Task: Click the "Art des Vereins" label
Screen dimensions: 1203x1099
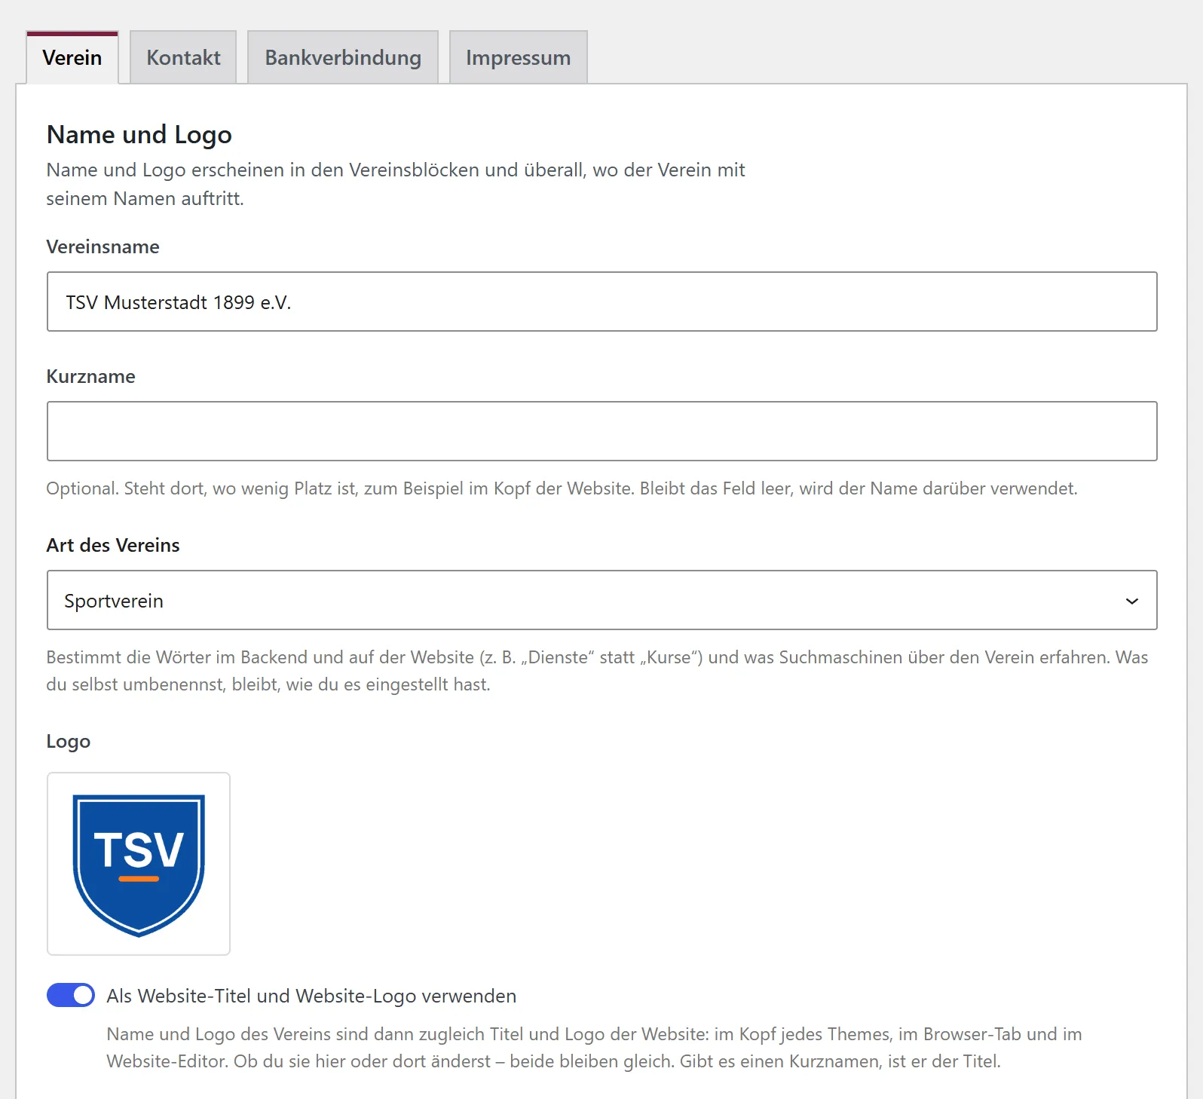Action: [x=113, y=545]
